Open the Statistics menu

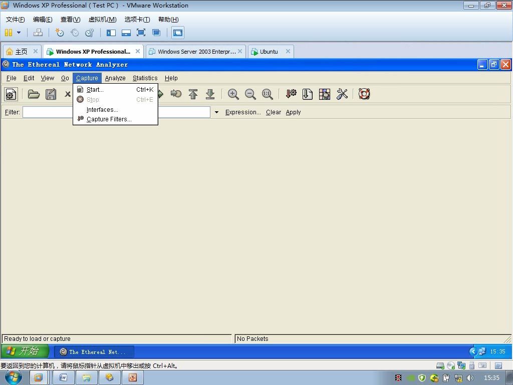[x=145, y=78]
